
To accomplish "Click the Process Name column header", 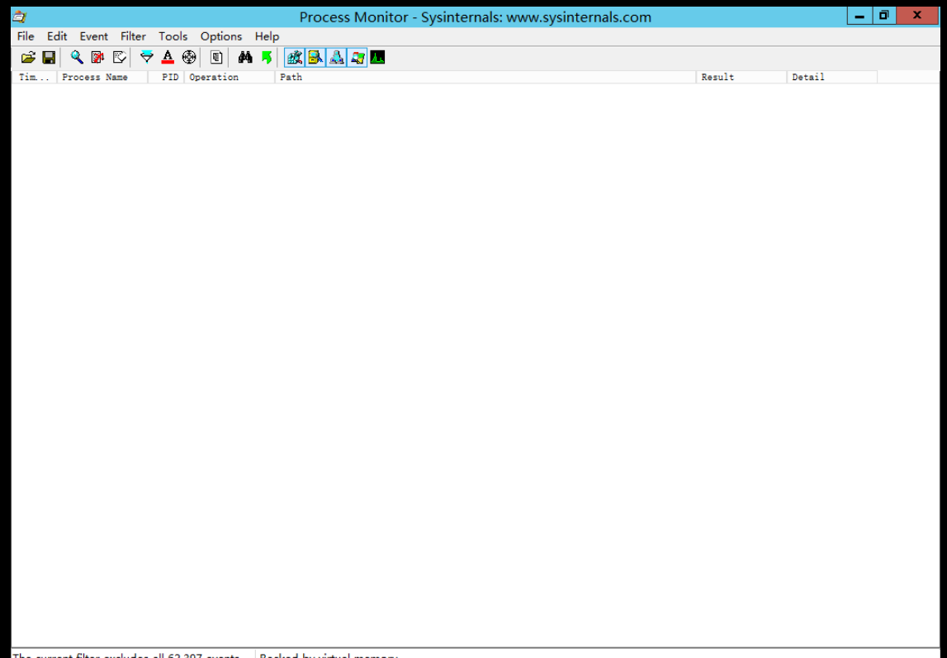I will tap(95, 77).
